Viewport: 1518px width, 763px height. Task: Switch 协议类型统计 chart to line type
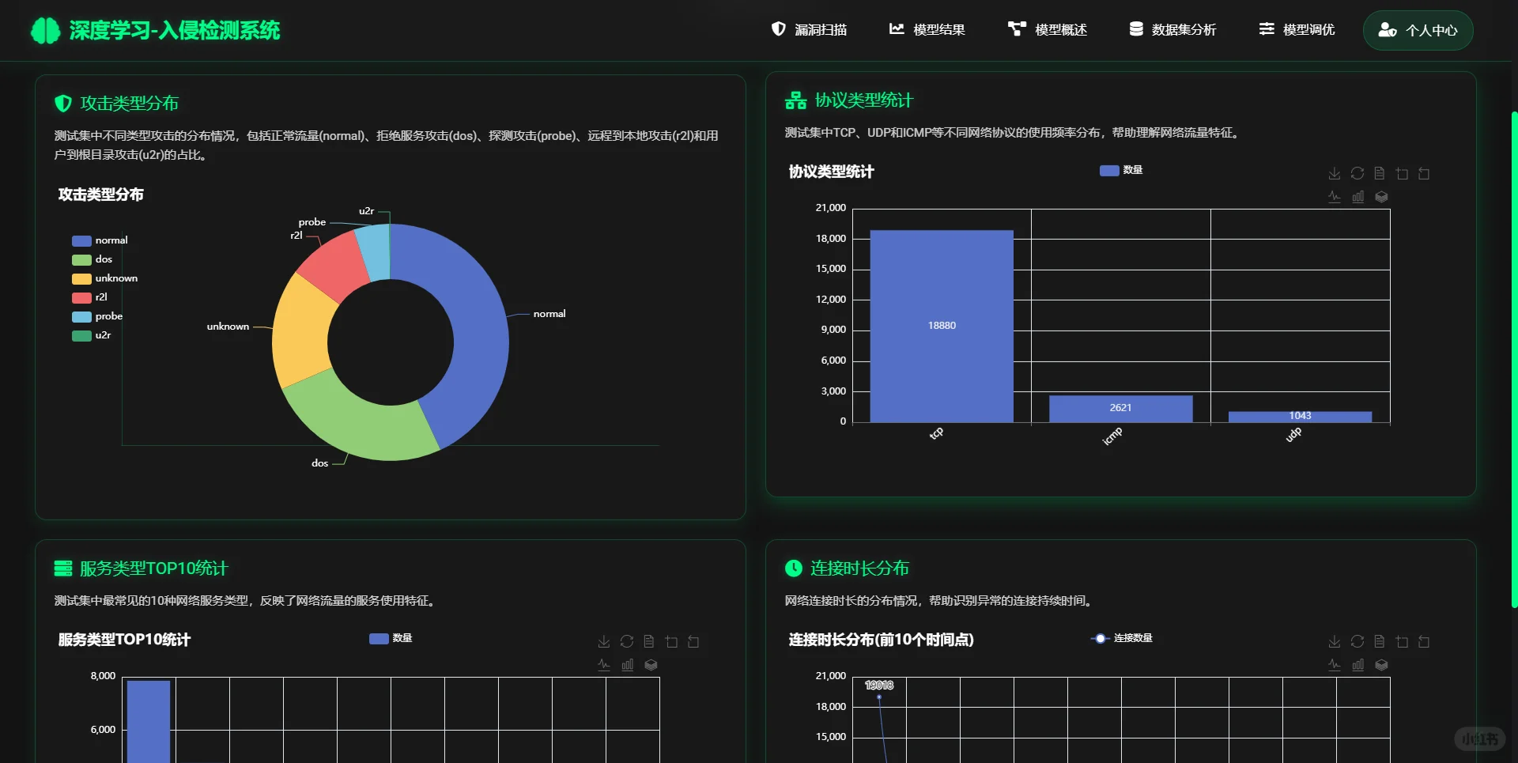[1335, 197]
